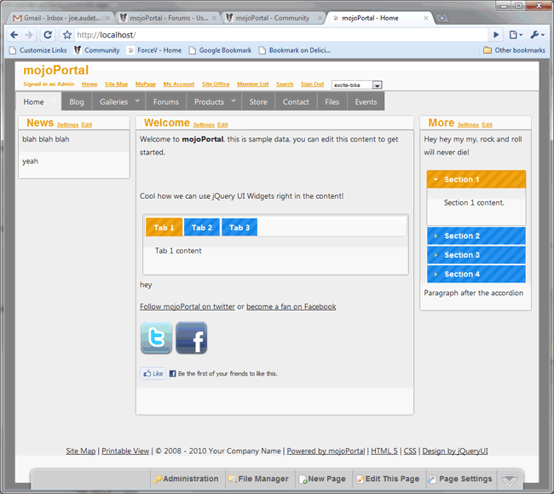Screen dimensions: 554x494
Task: Open the new tab button
Action: (442, 17)
